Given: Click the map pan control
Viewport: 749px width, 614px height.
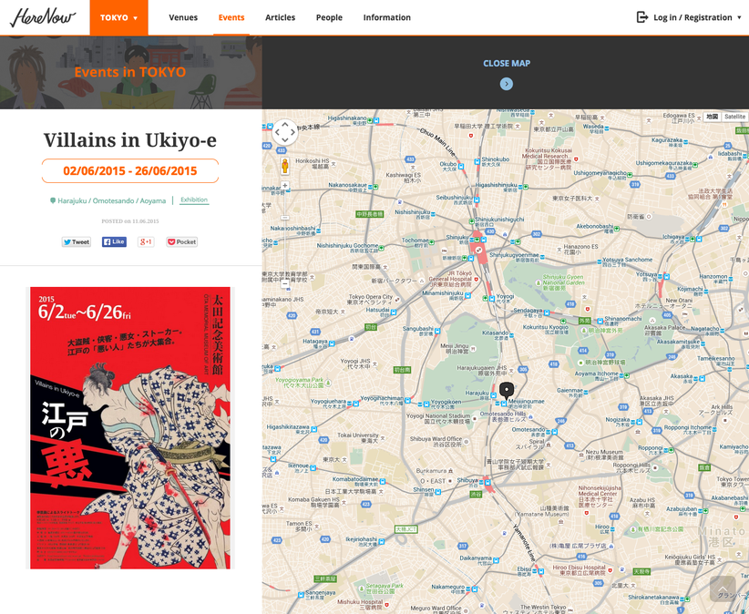Looking at the screenshot, I should (x=284, y=133).
